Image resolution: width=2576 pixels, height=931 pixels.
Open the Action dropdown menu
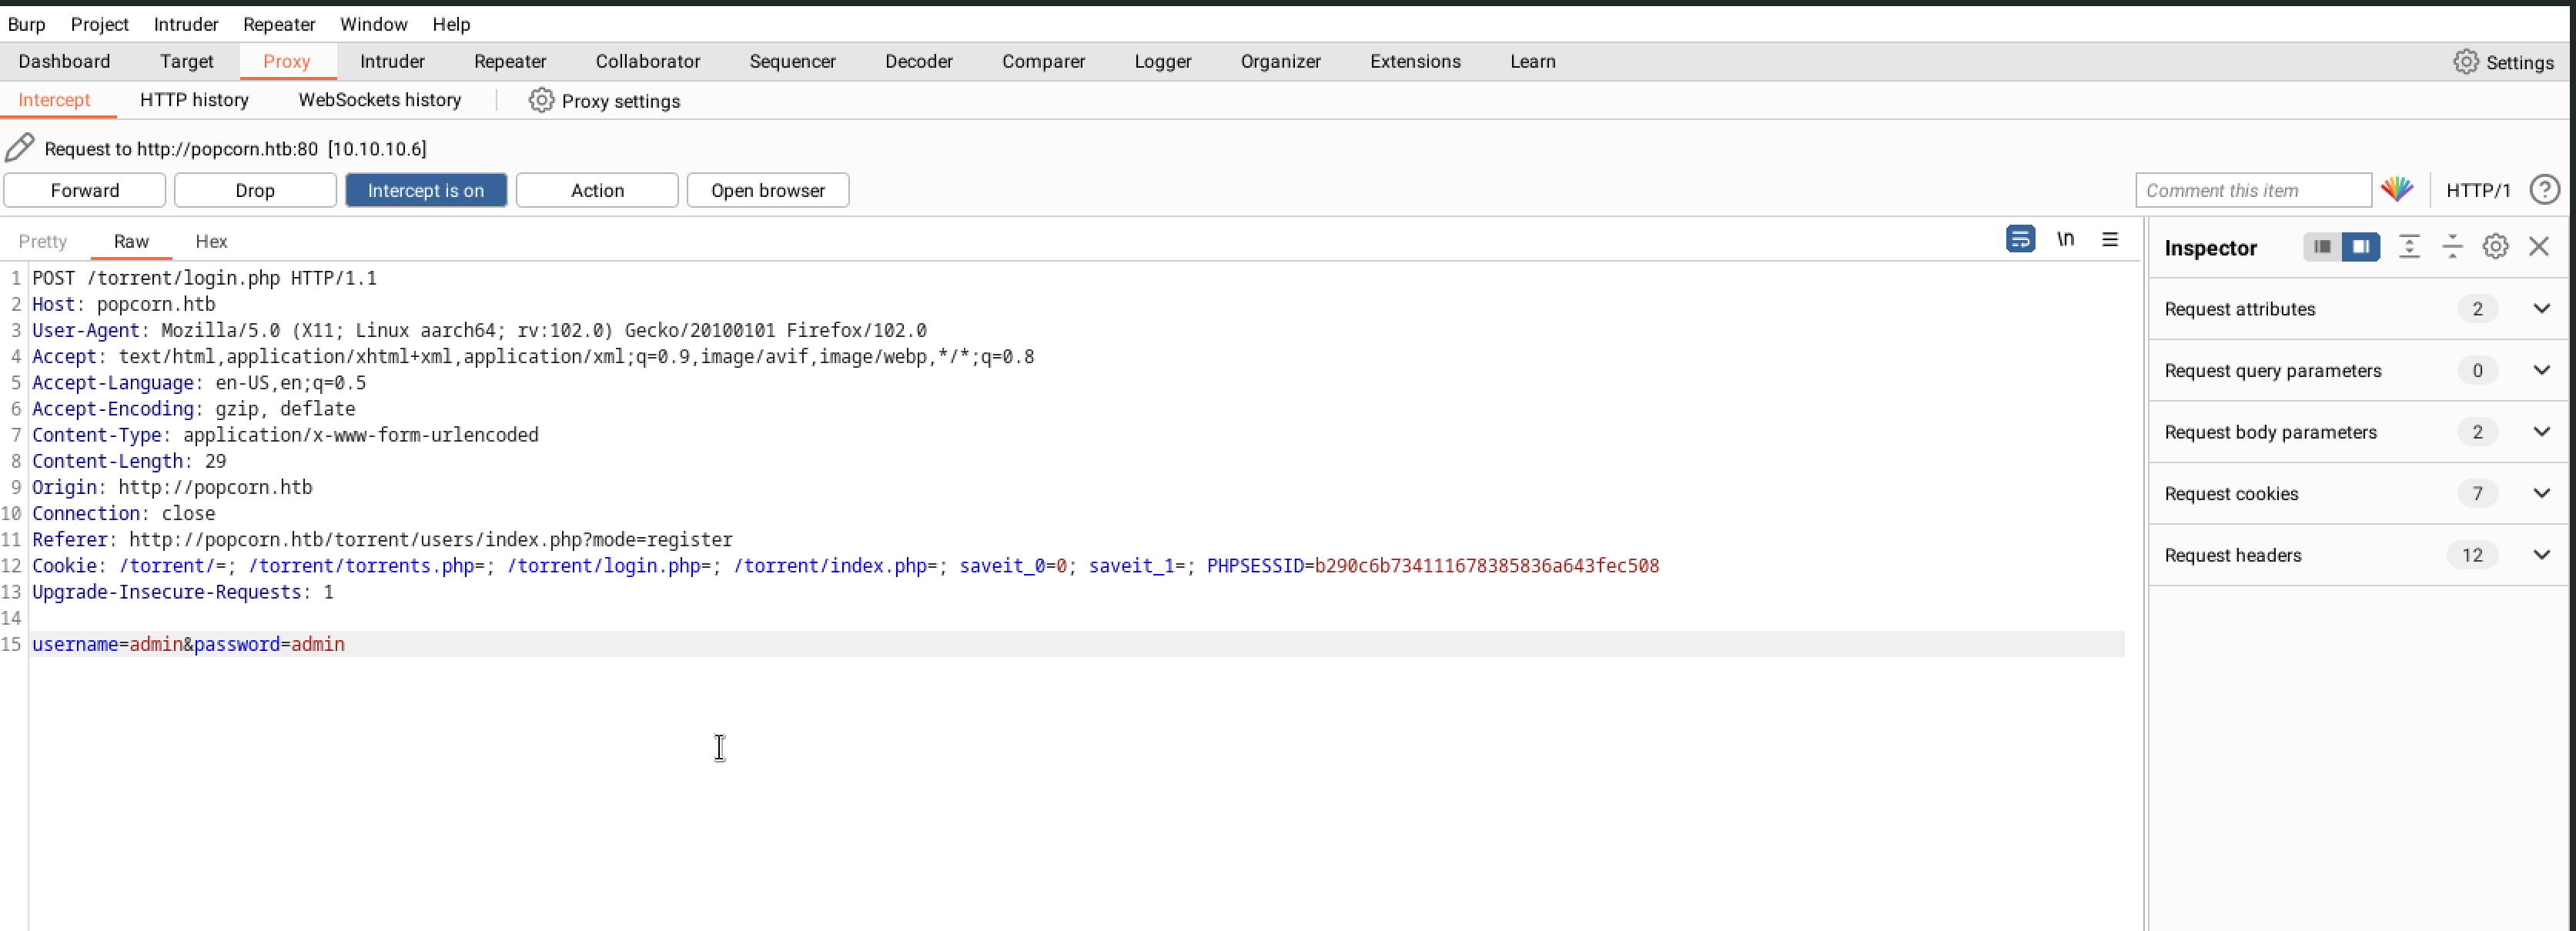pos(597,190)
